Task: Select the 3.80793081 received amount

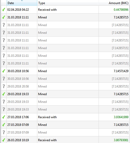Action: (121, 140)
